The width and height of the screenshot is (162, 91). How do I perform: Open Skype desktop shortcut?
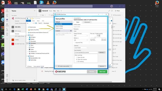(x=42, y=2)
